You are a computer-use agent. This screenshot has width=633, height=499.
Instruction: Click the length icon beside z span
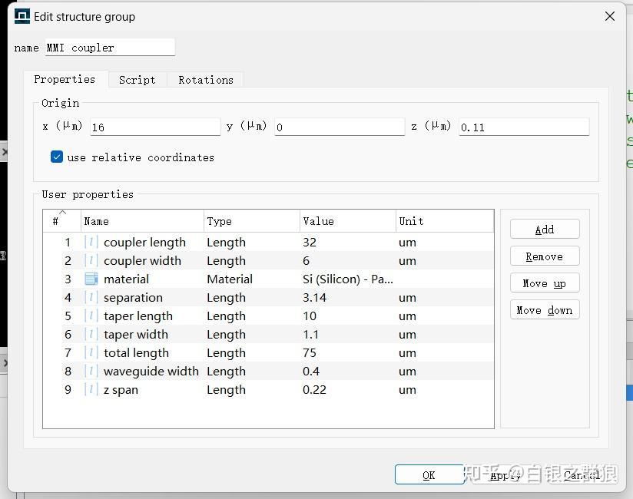[91, 390]
